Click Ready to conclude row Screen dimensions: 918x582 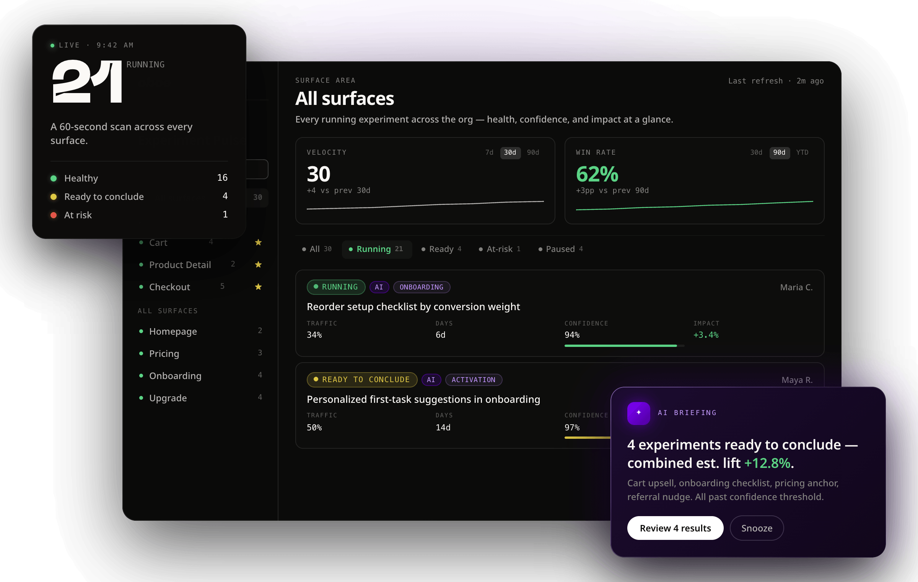[139, 197]
